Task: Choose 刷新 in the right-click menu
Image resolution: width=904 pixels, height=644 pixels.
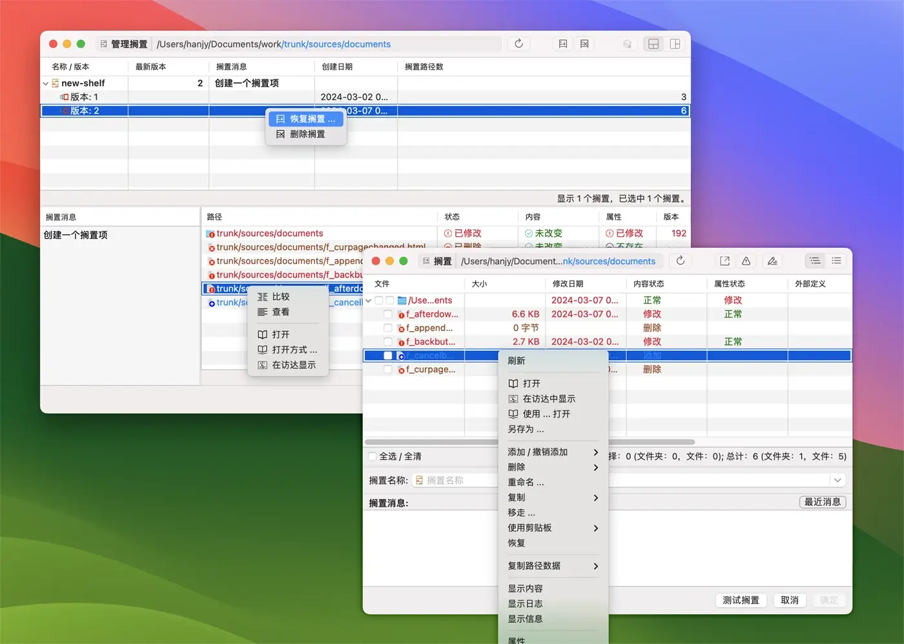Action: click(x=517, y=360)
